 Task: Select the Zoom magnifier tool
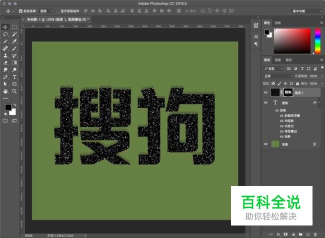click(x=14, y=91)
